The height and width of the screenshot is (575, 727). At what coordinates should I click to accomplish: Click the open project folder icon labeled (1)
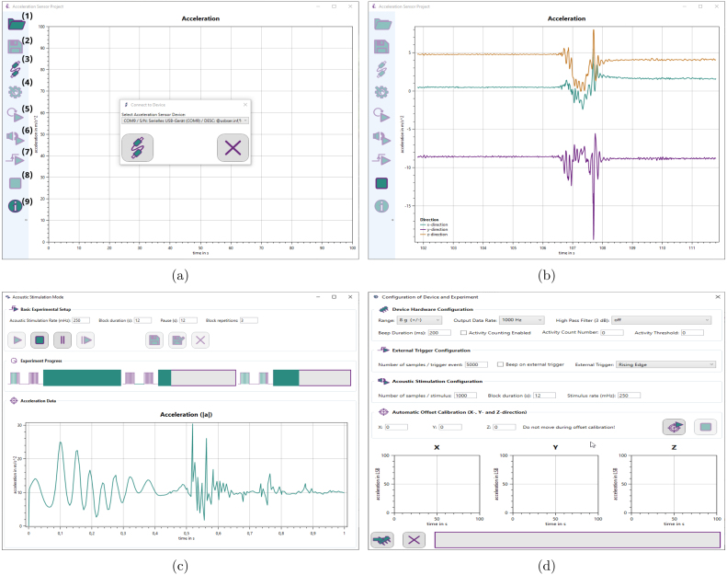(x=16, y=23)
